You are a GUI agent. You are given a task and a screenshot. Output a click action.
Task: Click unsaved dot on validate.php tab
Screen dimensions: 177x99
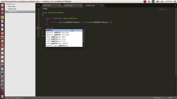(x=102, y=5)
